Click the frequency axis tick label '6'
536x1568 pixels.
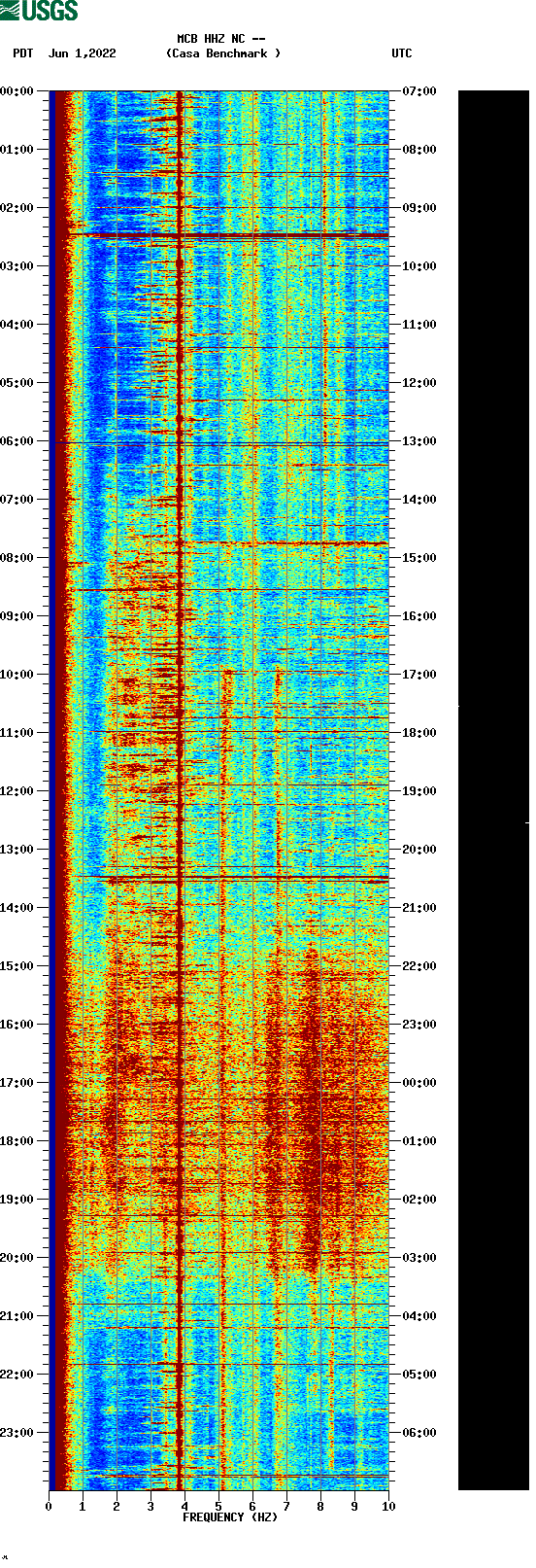(252, 1507)
